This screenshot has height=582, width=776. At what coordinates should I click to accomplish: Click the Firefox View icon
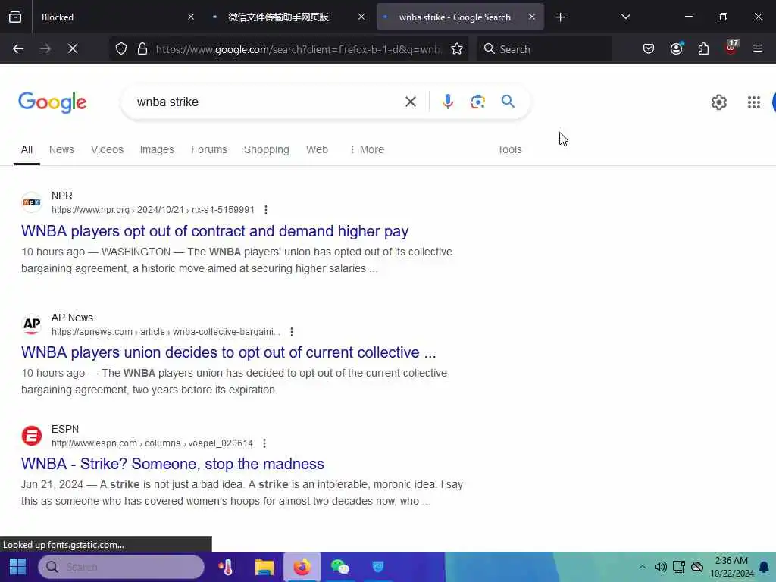(15, 17)
